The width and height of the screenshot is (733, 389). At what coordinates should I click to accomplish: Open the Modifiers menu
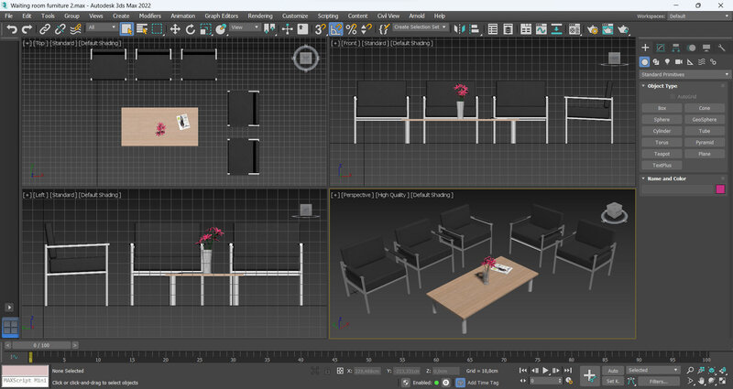149,16
